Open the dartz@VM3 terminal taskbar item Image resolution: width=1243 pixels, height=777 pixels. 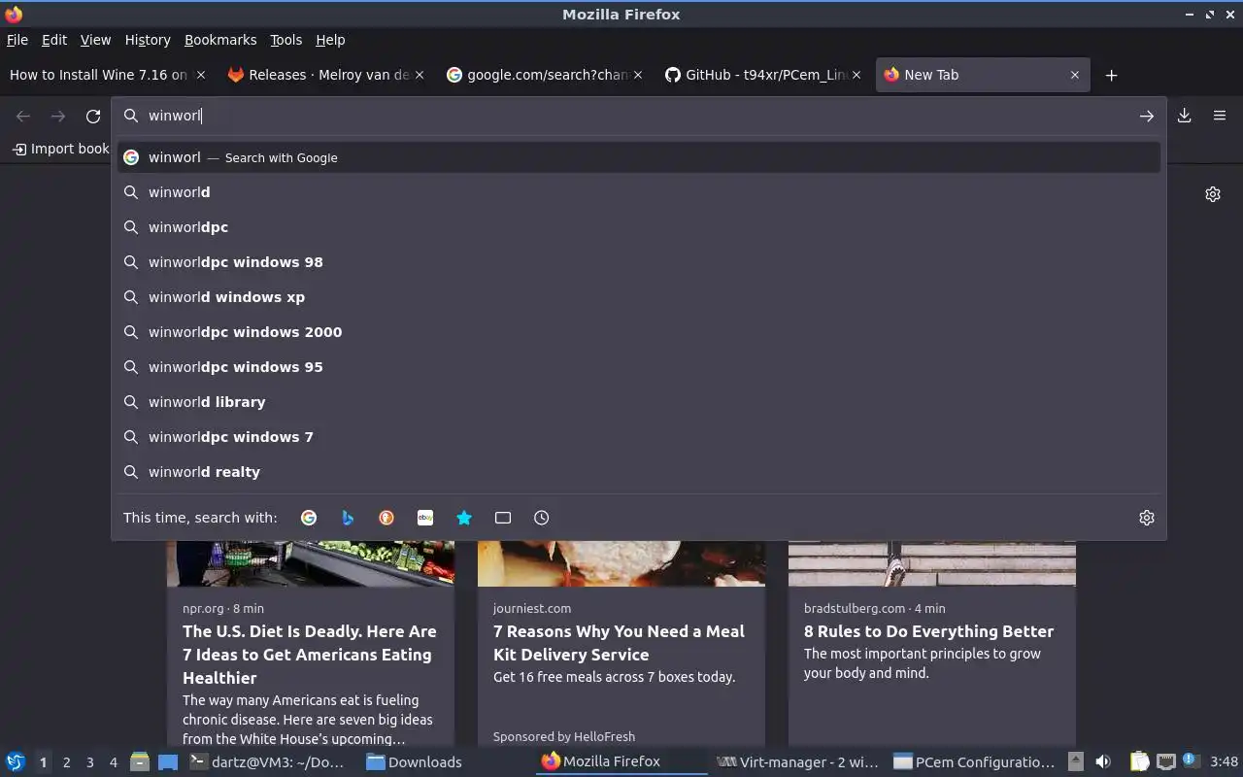tap(267, 762)
